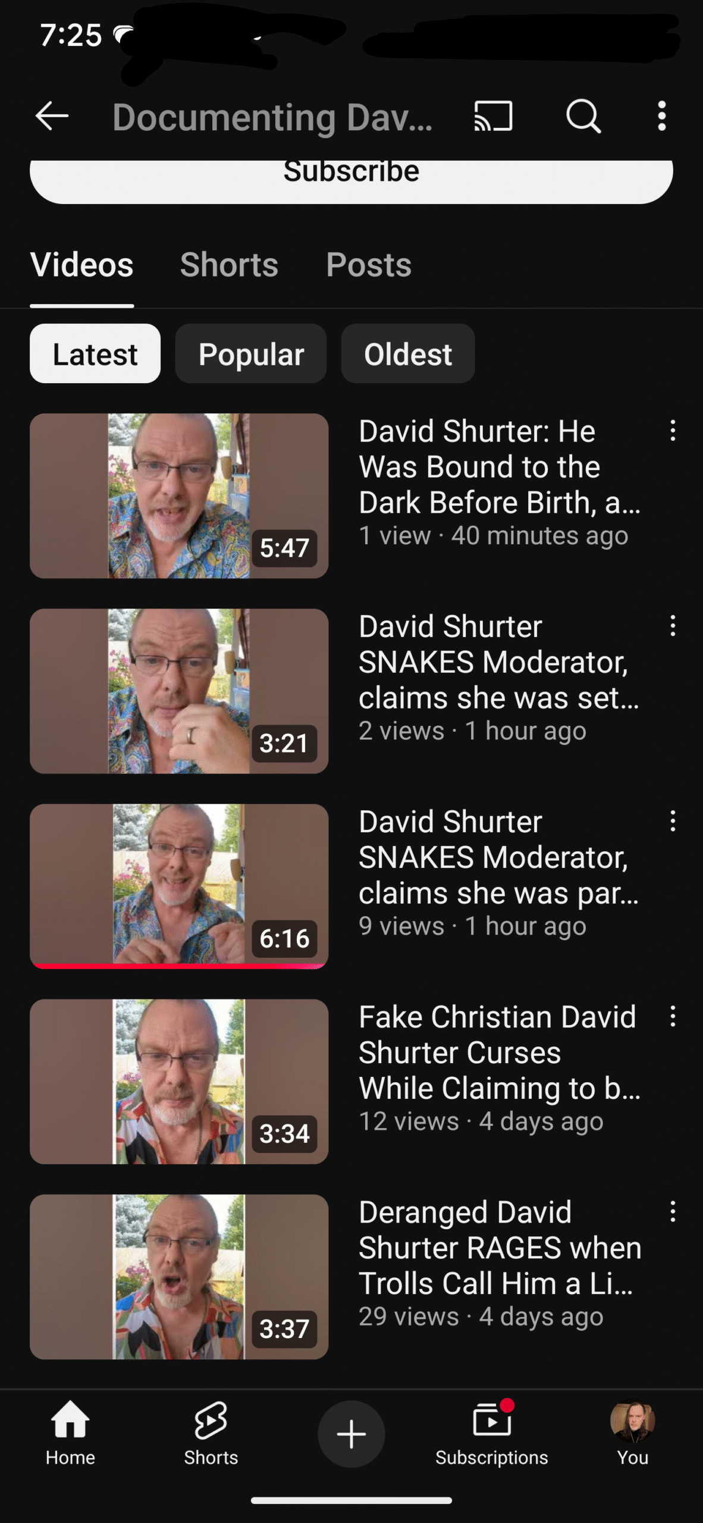Go to Home in bottom navigation
Viewport: 703px width, 1523px height.
point(70,1434)
